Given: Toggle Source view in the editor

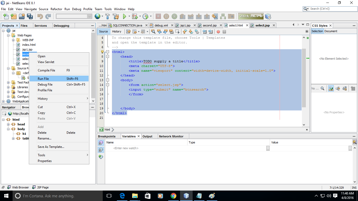Looking at the screenshot, I should click(x=103, y=31).
